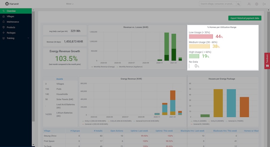Screen dimensions: 270x147
Task: Open settings via the gear icon
Action: point(256,4)
